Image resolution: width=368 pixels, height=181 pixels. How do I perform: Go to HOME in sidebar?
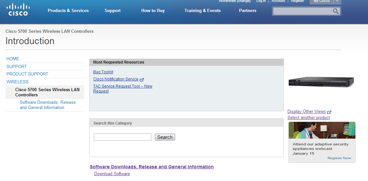click(13, 59)
